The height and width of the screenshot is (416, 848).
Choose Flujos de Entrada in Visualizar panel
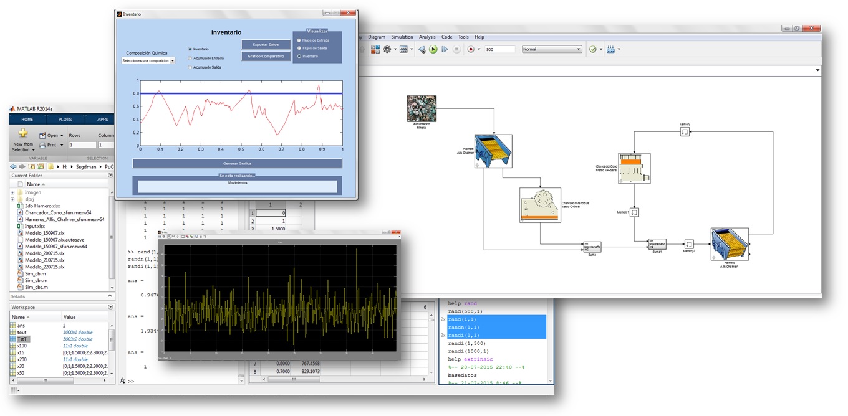299,40
